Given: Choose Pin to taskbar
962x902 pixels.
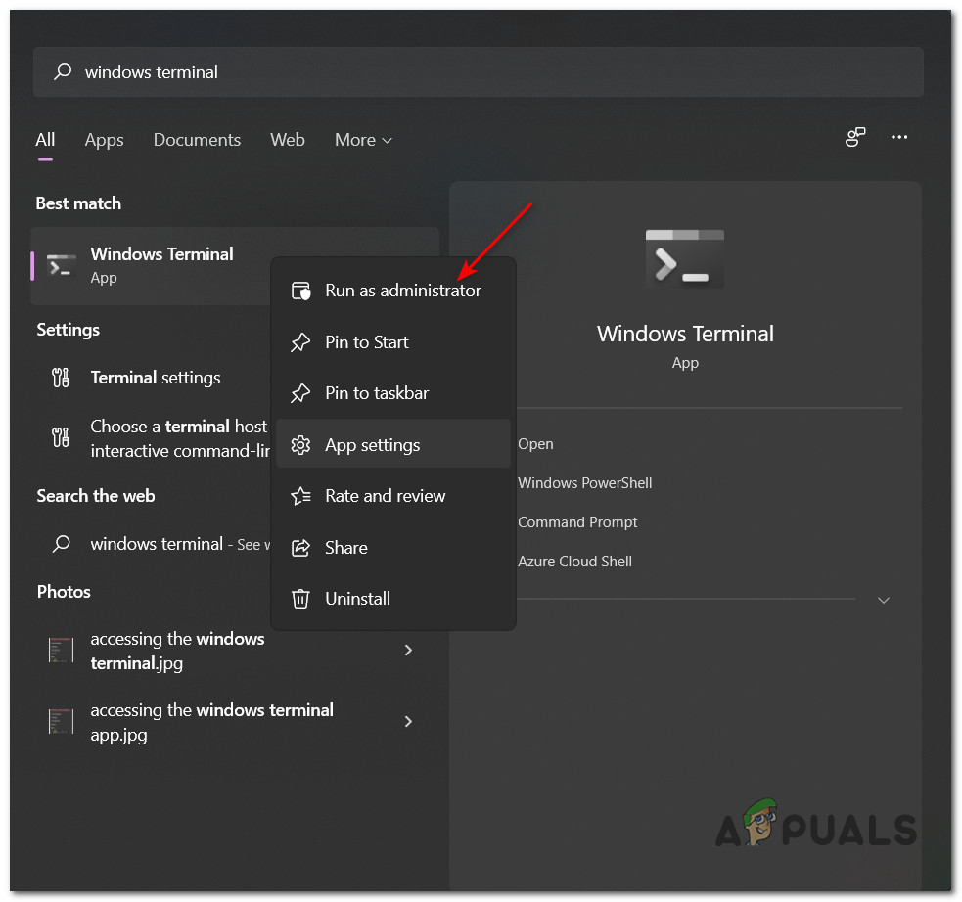Looking at the screenshot, I should [393, 393].
